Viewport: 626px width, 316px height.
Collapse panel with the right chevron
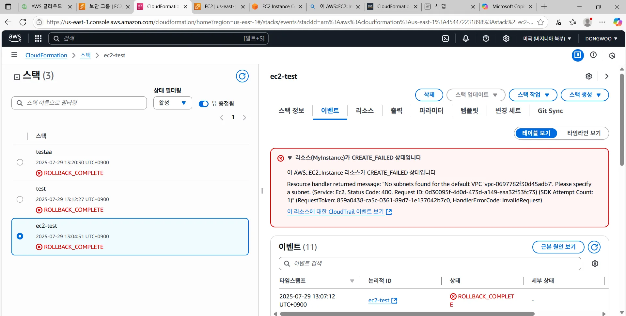coord(607,76)
